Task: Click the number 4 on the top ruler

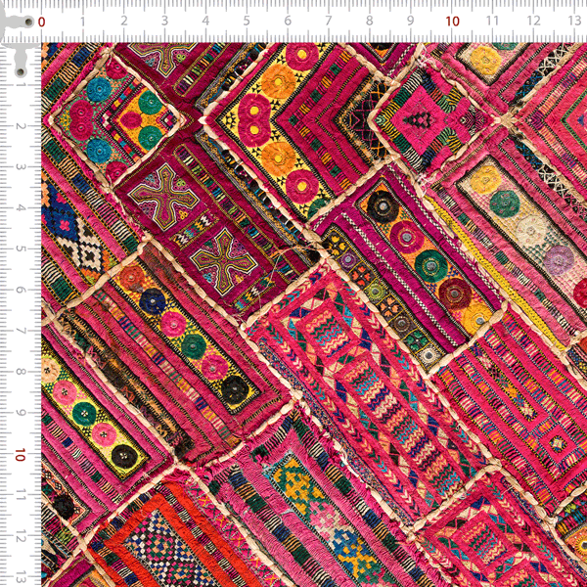Action: click(205, 21)
